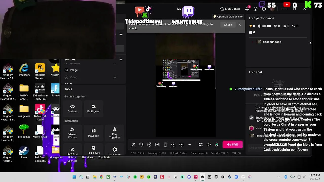Open the Multi-guest tool
324x182 pixels.
pyautogui.click(x=93, y=108)
